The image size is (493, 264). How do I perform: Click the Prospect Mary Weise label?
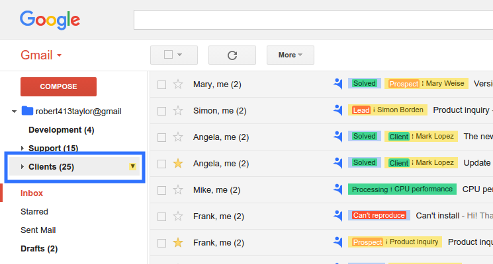426,83
